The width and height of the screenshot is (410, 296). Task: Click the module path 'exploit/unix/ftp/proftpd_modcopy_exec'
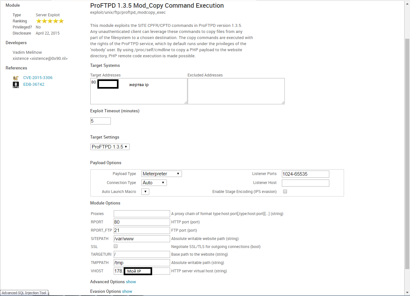point(128,12)
